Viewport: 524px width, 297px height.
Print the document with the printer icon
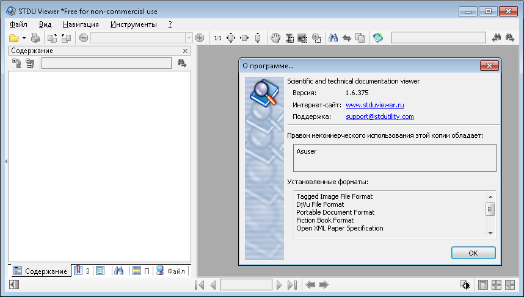tap(35, 38)
